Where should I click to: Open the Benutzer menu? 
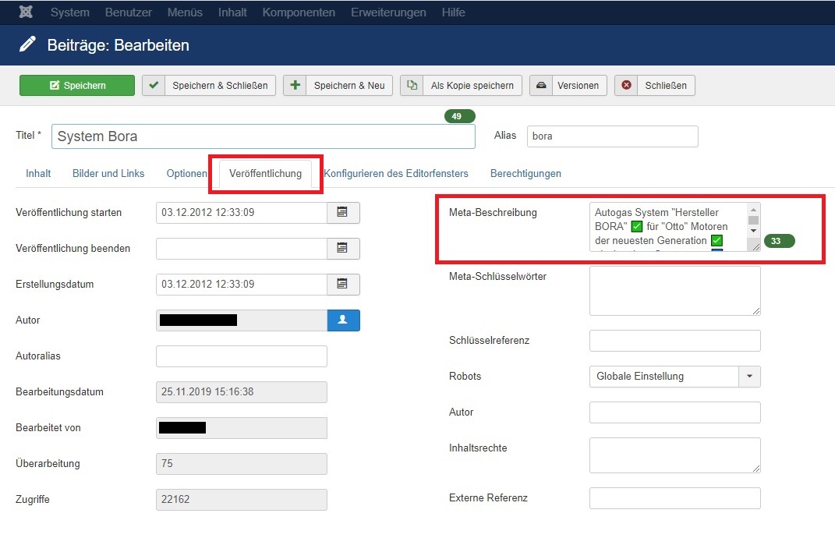(129, 12)
